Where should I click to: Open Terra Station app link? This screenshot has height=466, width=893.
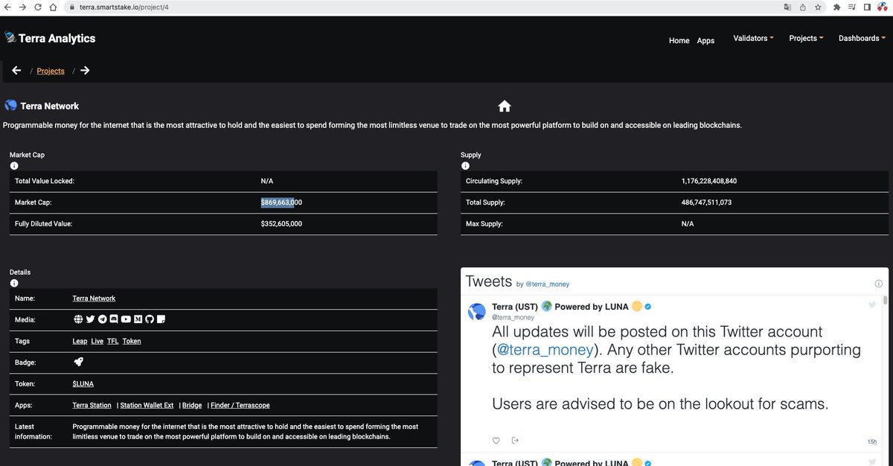pos(92,405)
